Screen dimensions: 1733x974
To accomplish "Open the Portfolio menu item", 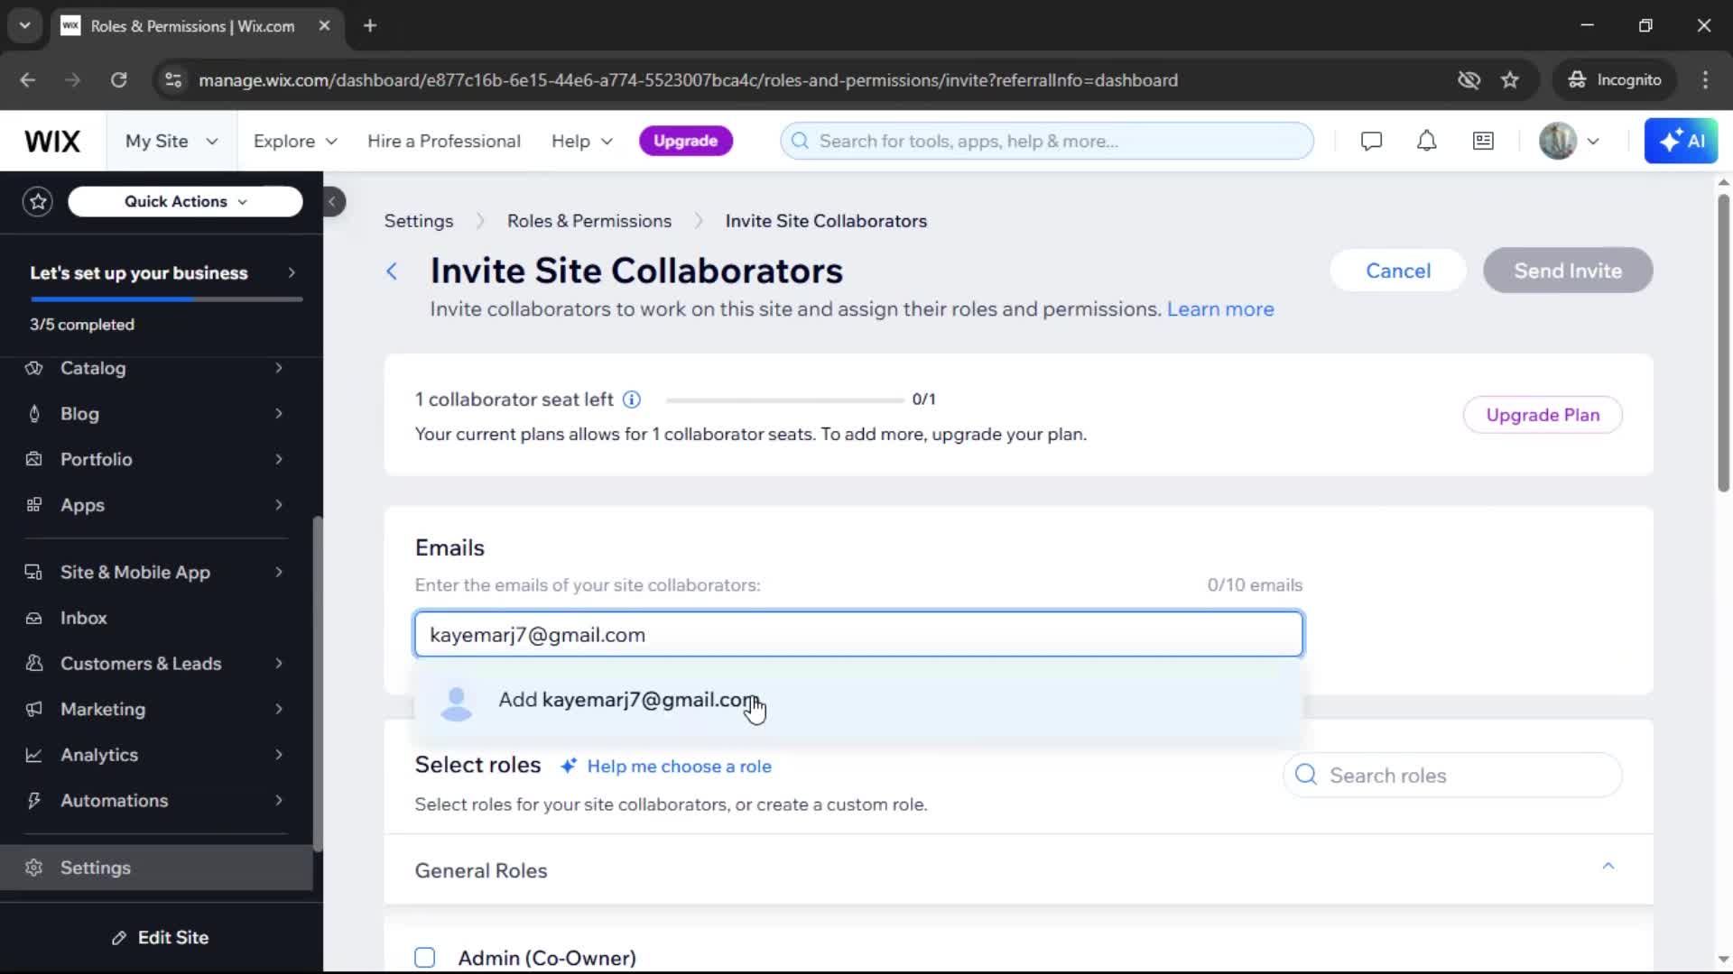I will click(156, 459).
